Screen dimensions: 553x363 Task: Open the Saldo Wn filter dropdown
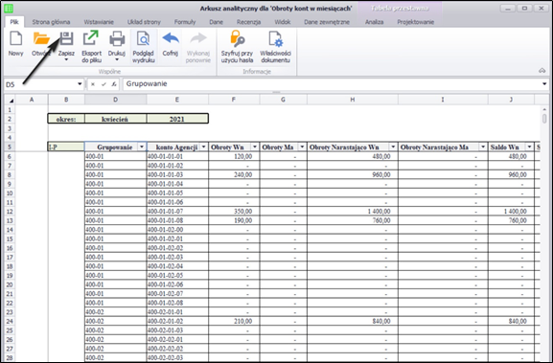coord(529,147)
